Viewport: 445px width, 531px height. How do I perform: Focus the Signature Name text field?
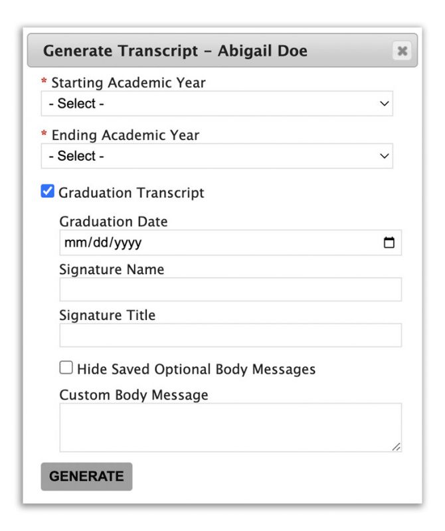[x=230, y=289]
